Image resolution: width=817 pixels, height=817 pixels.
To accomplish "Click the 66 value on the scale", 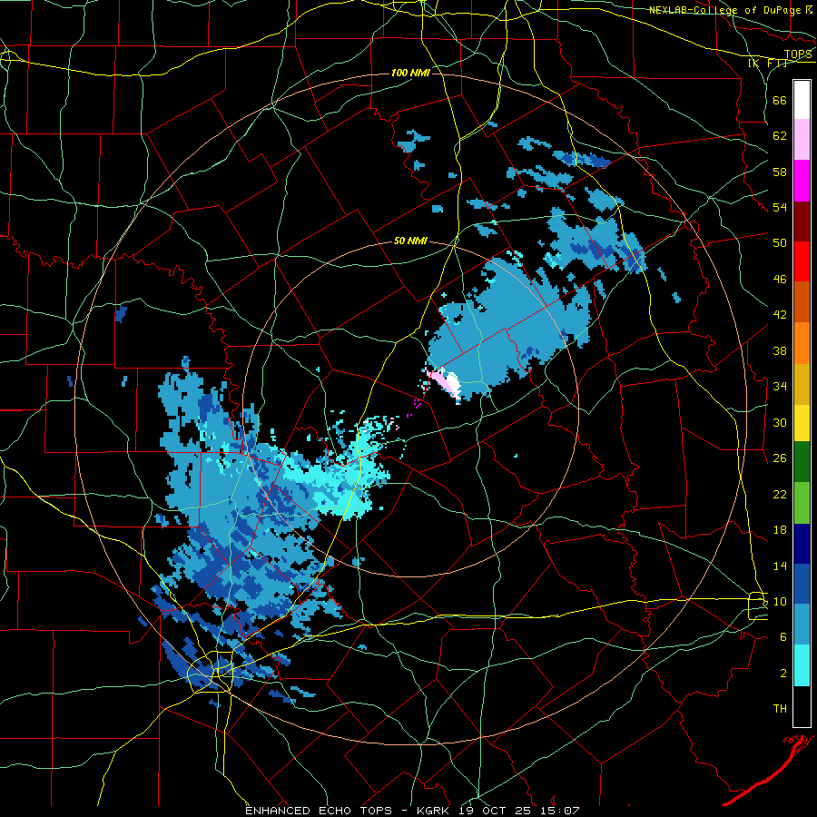I will pyautogui.click(x=780, y=101).
